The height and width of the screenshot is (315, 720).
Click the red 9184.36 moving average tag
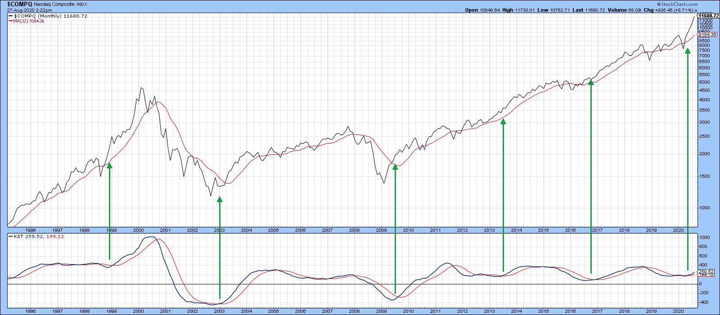(x=706, y=34)
